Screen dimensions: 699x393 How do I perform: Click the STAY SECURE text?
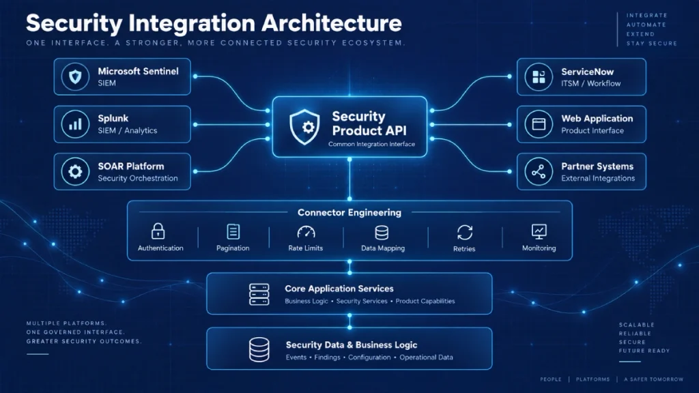(x=652, y=44)
